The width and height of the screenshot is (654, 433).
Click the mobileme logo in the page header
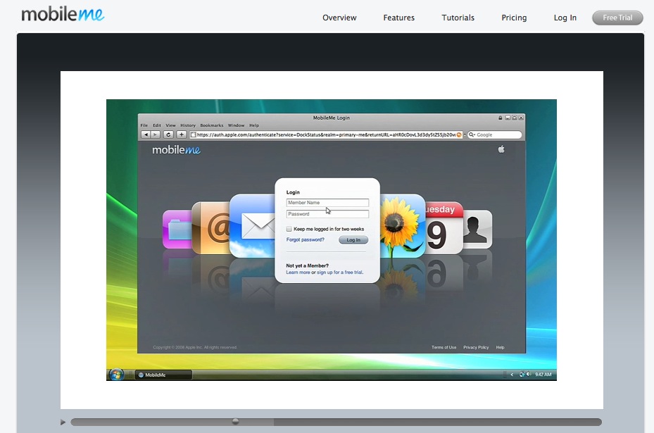[x=63, y=14]
